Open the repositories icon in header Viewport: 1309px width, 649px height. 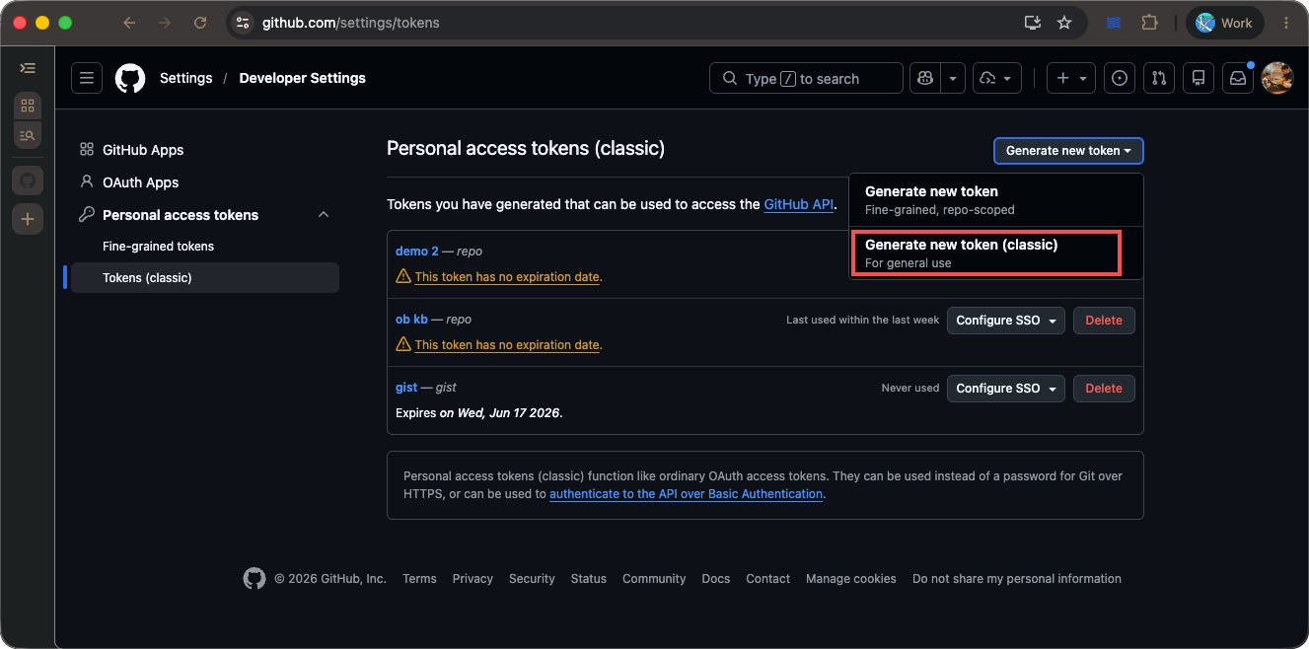(x=1199, y=78)
